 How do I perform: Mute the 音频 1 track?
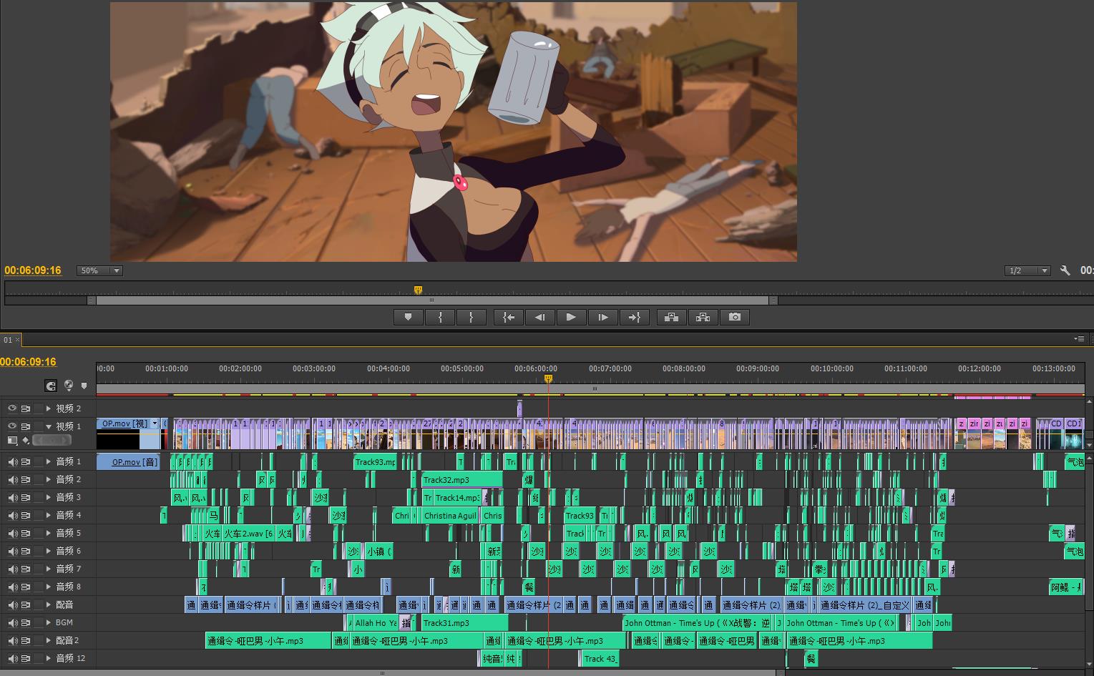pyautogui.click(x=12, y=462)
